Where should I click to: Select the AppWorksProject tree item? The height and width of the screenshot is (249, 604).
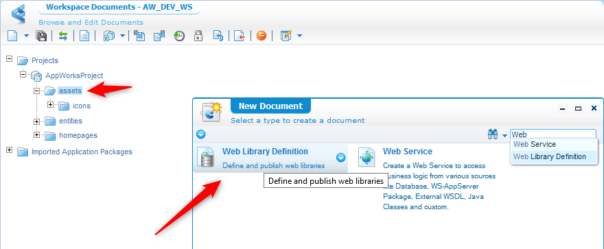(x=74, y=75)
